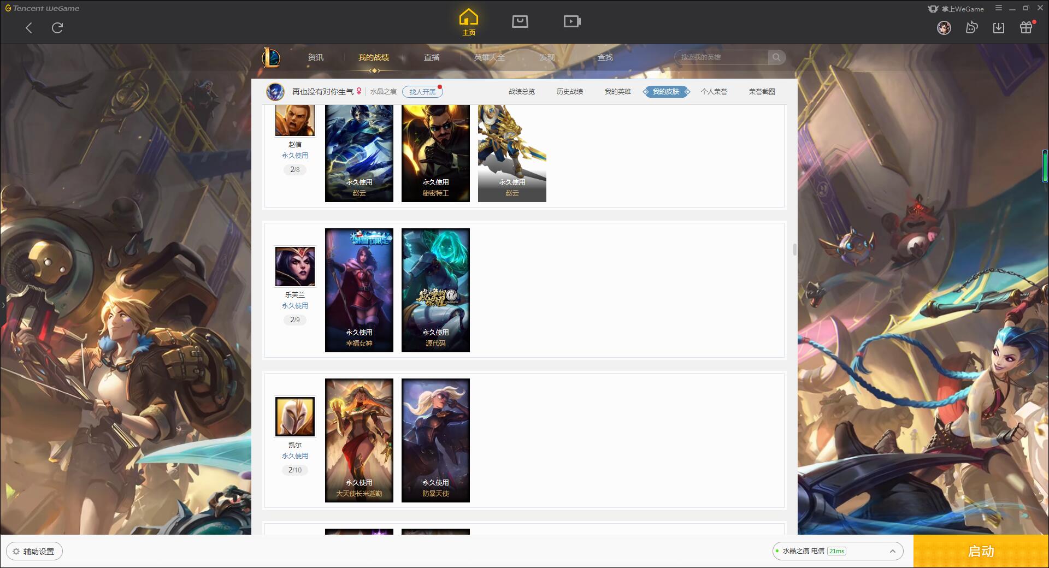1049x568 pixels.
Task: Open the download manager icon
Action: click(999, 28)
